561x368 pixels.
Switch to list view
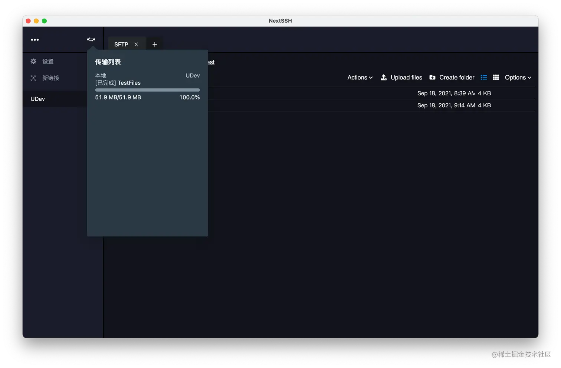point(483,77)
